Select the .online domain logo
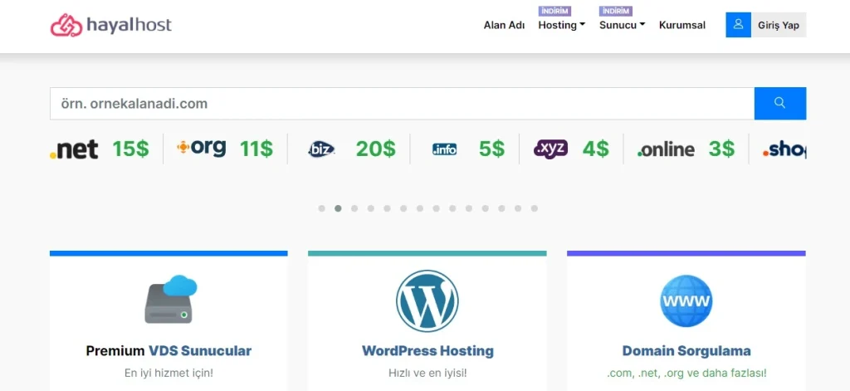The image size is (850, 391). pos(667,149)
